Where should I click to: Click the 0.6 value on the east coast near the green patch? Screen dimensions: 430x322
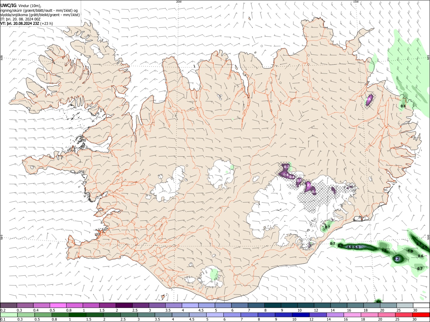coord(403,106)
